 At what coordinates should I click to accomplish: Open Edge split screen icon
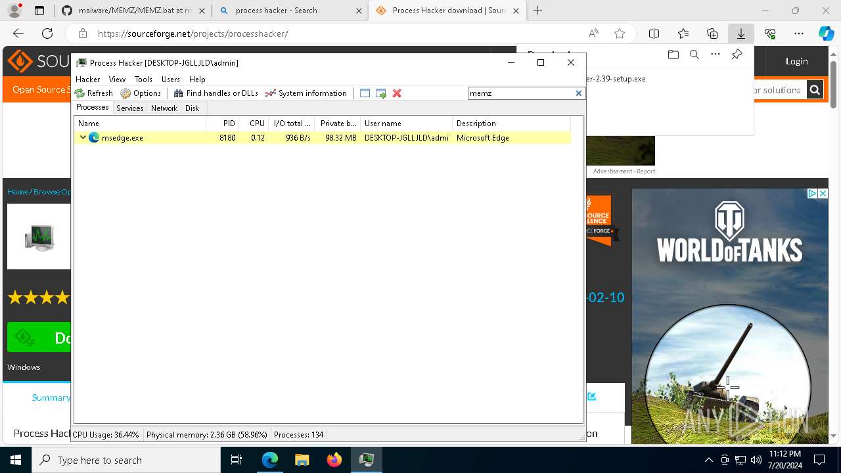click(654, 34)
